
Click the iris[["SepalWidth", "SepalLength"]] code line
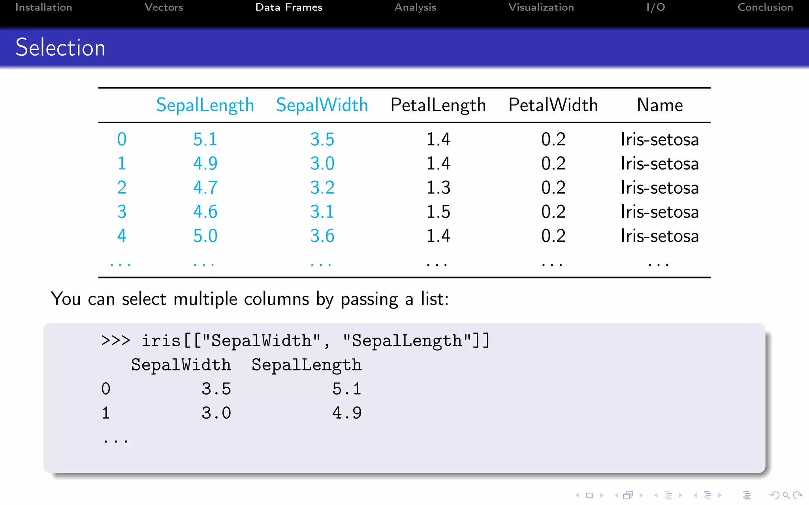295,340
